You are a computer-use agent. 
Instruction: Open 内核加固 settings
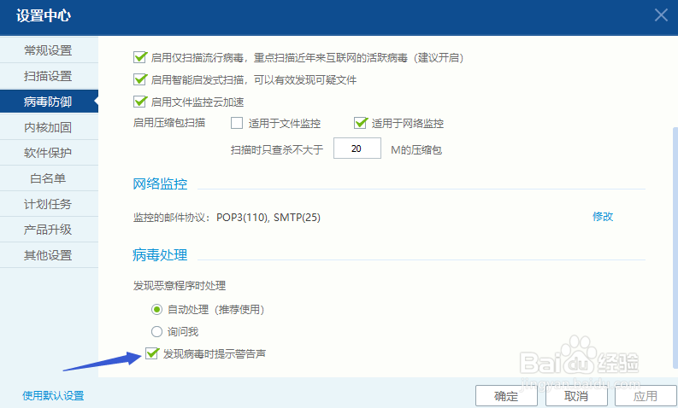click(x=49, y=127)
